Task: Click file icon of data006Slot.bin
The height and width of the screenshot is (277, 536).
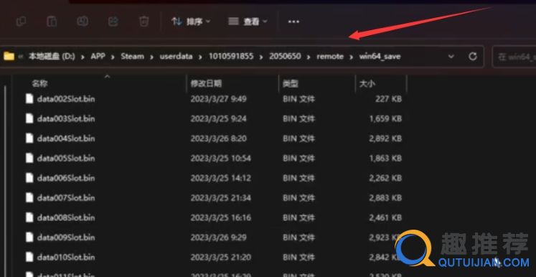Action: 29,178
